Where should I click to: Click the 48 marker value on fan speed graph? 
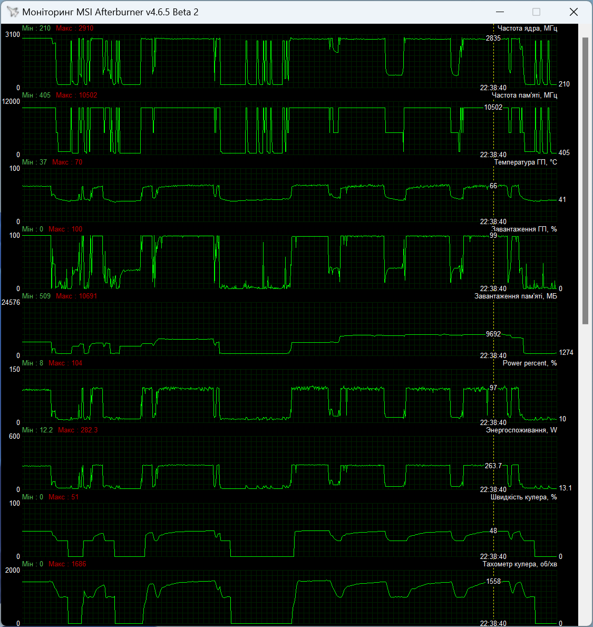(493, 531)
